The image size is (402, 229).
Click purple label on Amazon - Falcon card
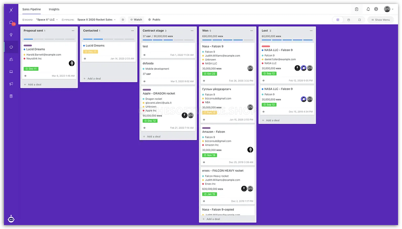click(x=206, y=128)
